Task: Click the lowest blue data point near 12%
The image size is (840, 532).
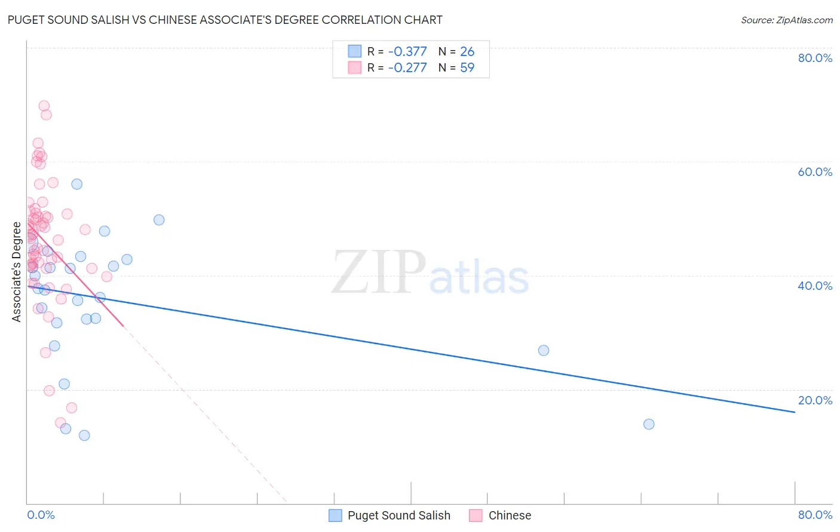Action: [84, 435]
